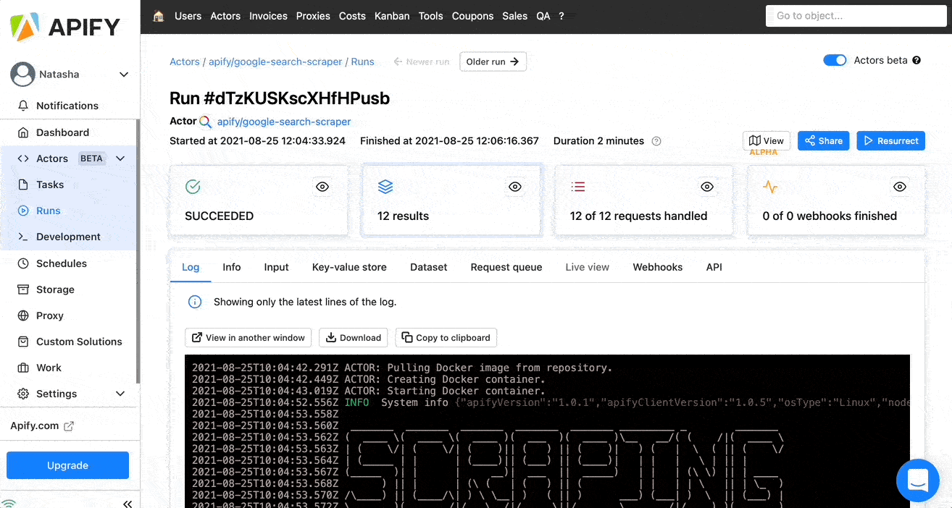Click the sidebar vertical scrollbar
Image resolution: width=952 pixels, height=508 pixels.
pyautogui.click(x=138, y=251)
